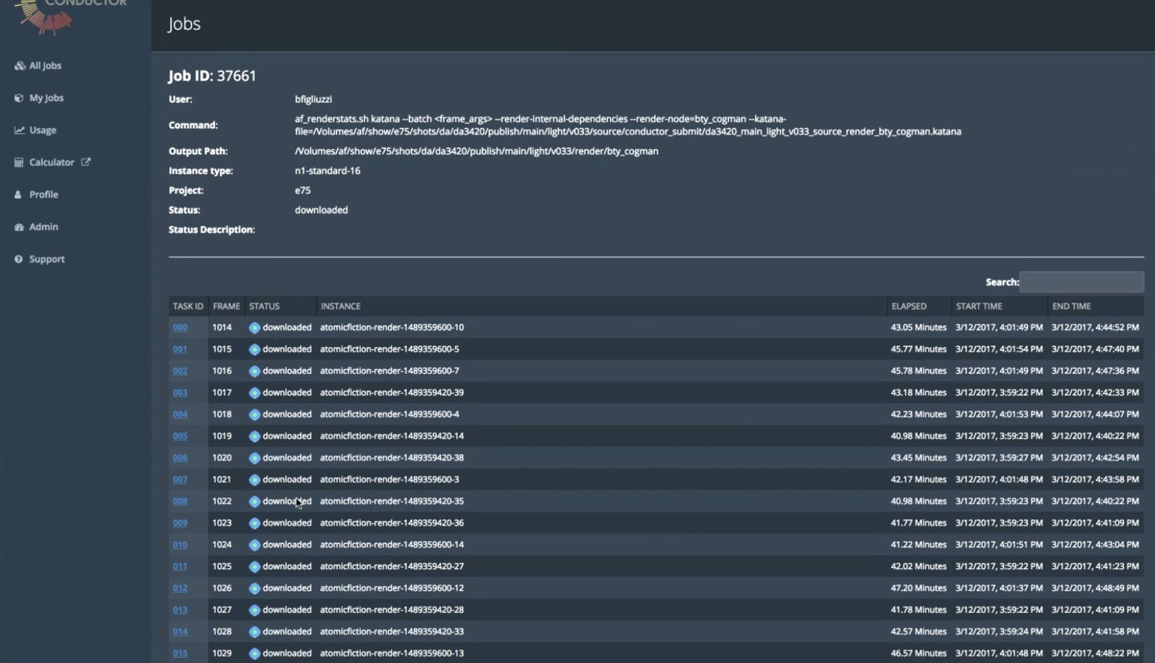This screenshot has width=1155, height=663.
Task: Open task ID 010 link
Action: click(x=180, y=545)
